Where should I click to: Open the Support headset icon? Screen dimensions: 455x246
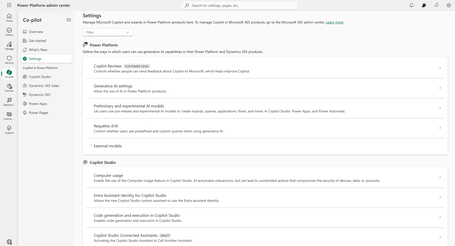click(9, 130)
